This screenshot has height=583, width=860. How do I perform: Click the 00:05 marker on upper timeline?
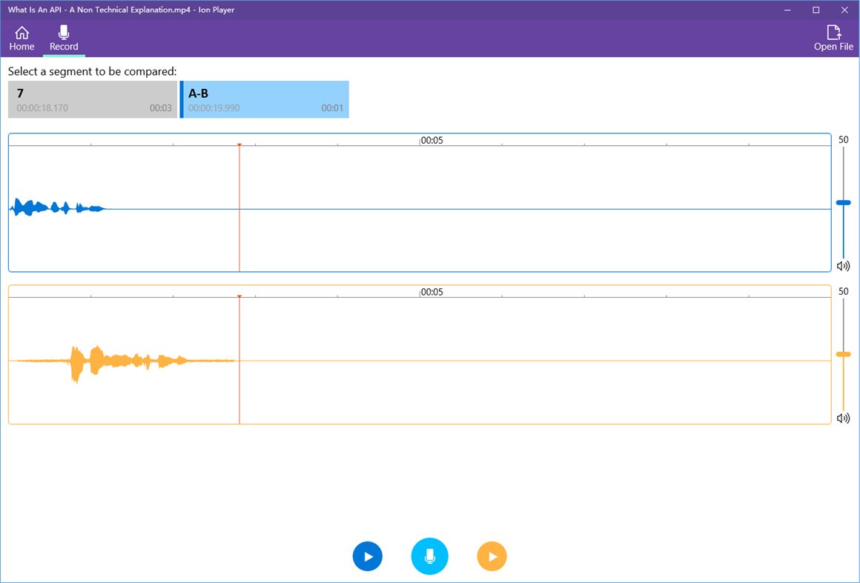431,140
